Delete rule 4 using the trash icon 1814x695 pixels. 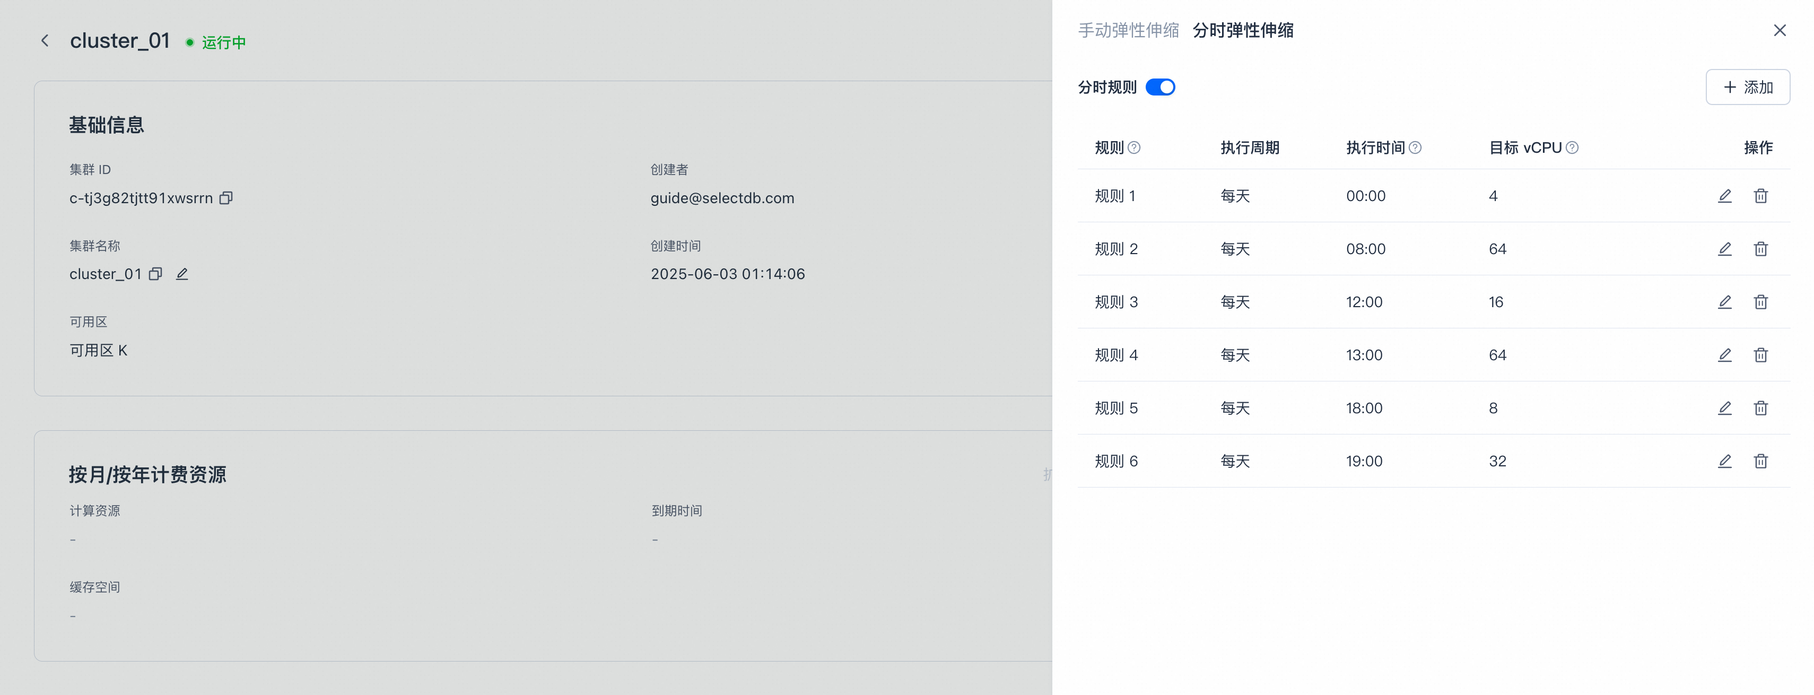click(1760, 355)
